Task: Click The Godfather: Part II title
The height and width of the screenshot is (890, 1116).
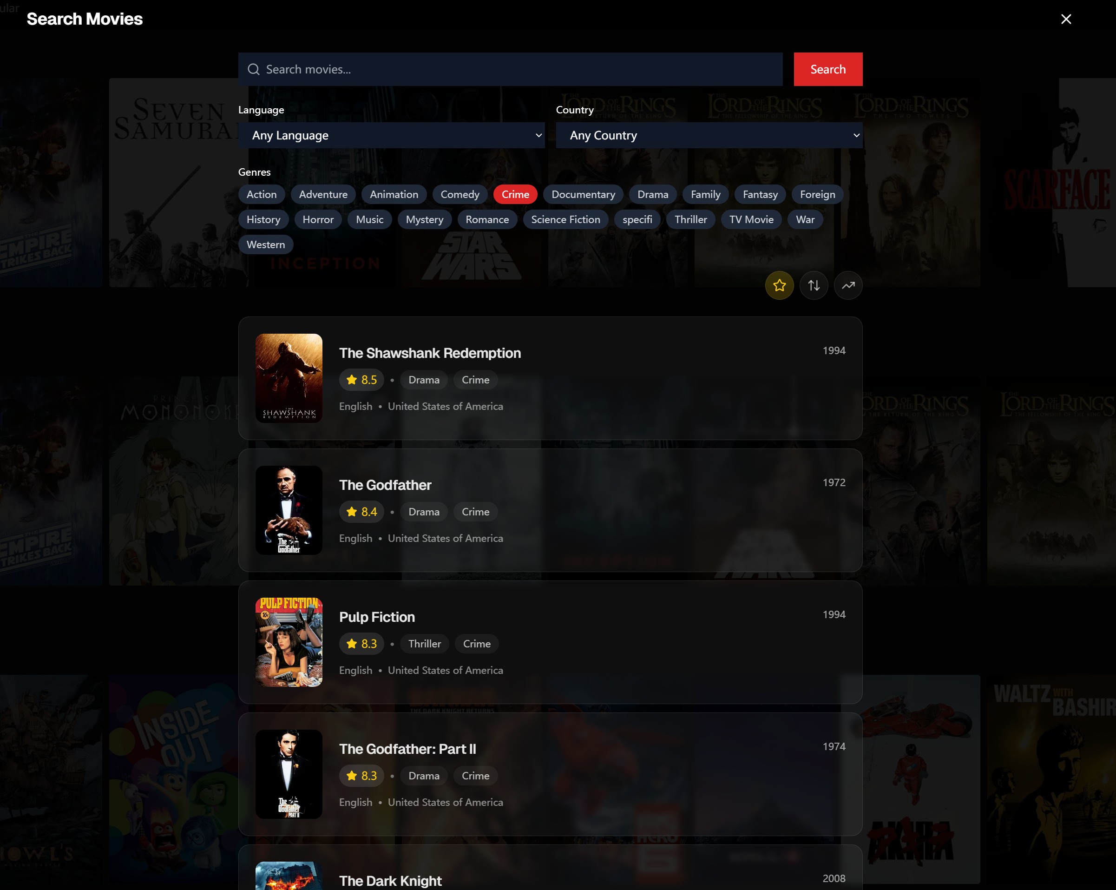Action: (x=407, y=749)
